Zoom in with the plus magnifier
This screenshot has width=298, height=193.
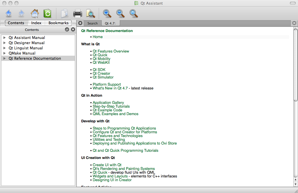pyautogui.click(x=107, y=13)
